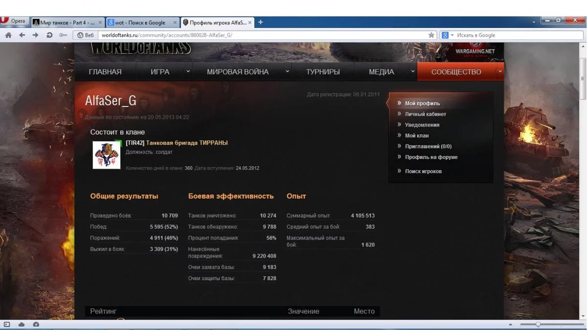Open the ГЛАВНАЯ navigation item
This screenshot has width=587, height=330.
pyautogui.click(x=105, y=72)
